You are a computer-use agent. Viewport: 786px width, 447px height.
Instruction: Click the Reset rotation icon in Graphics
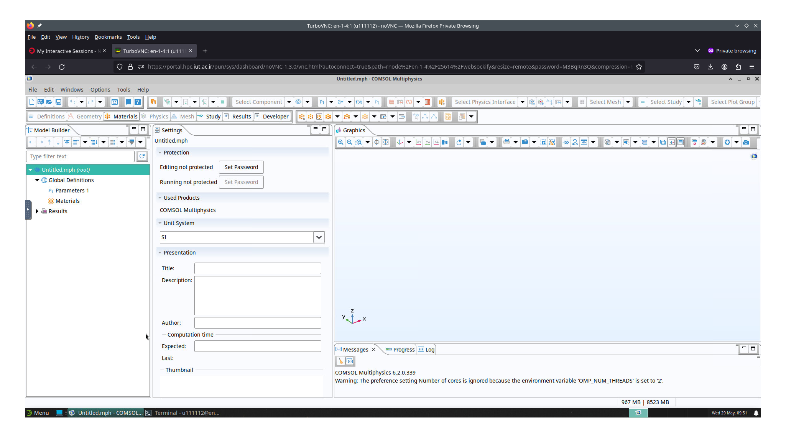(459, 142)
